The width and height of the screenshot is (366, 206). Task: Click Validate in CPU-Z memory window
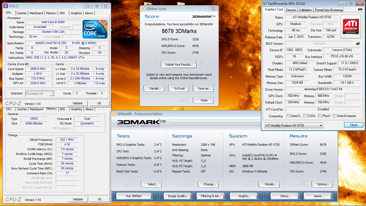coord(78,199)
